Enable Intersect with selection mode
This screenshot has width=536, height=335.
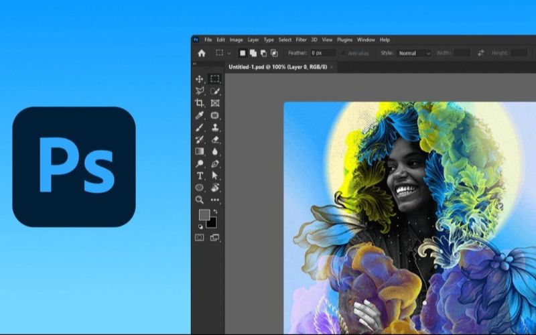coord(274,53)
